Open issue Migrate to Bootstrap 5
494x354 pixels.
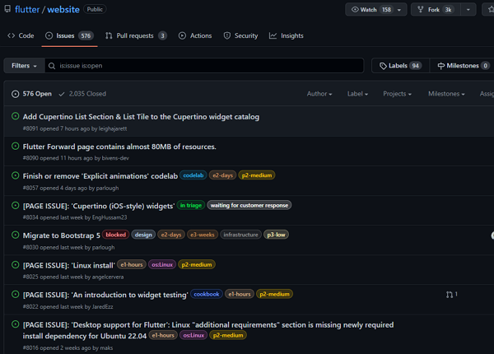(62, 235)
